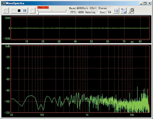Click the 1k frequency axis label

pyautogui.click(x=87, y=115)
